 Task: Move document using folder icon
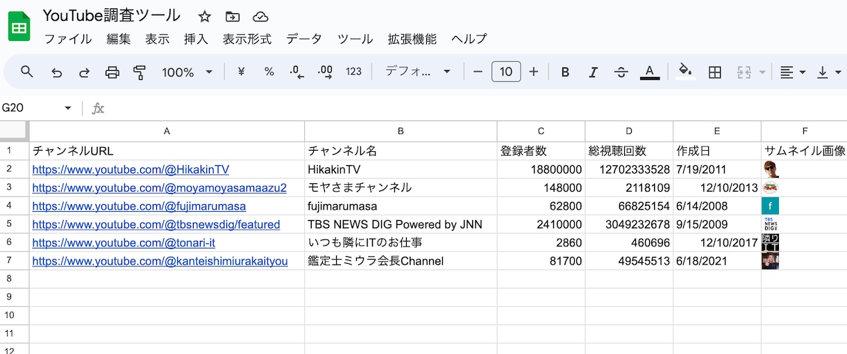233,17
